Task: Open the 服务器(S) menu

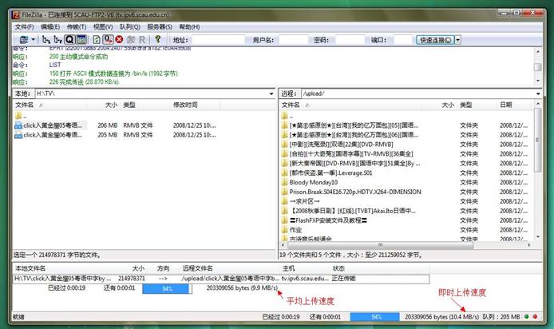Action: 160,27
